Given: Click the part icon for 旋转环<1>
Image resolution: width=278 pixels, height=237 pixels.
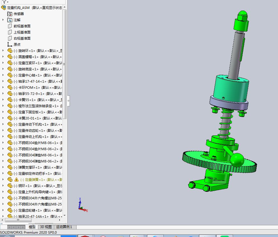Looking at the screenshot, I should 10,51.
